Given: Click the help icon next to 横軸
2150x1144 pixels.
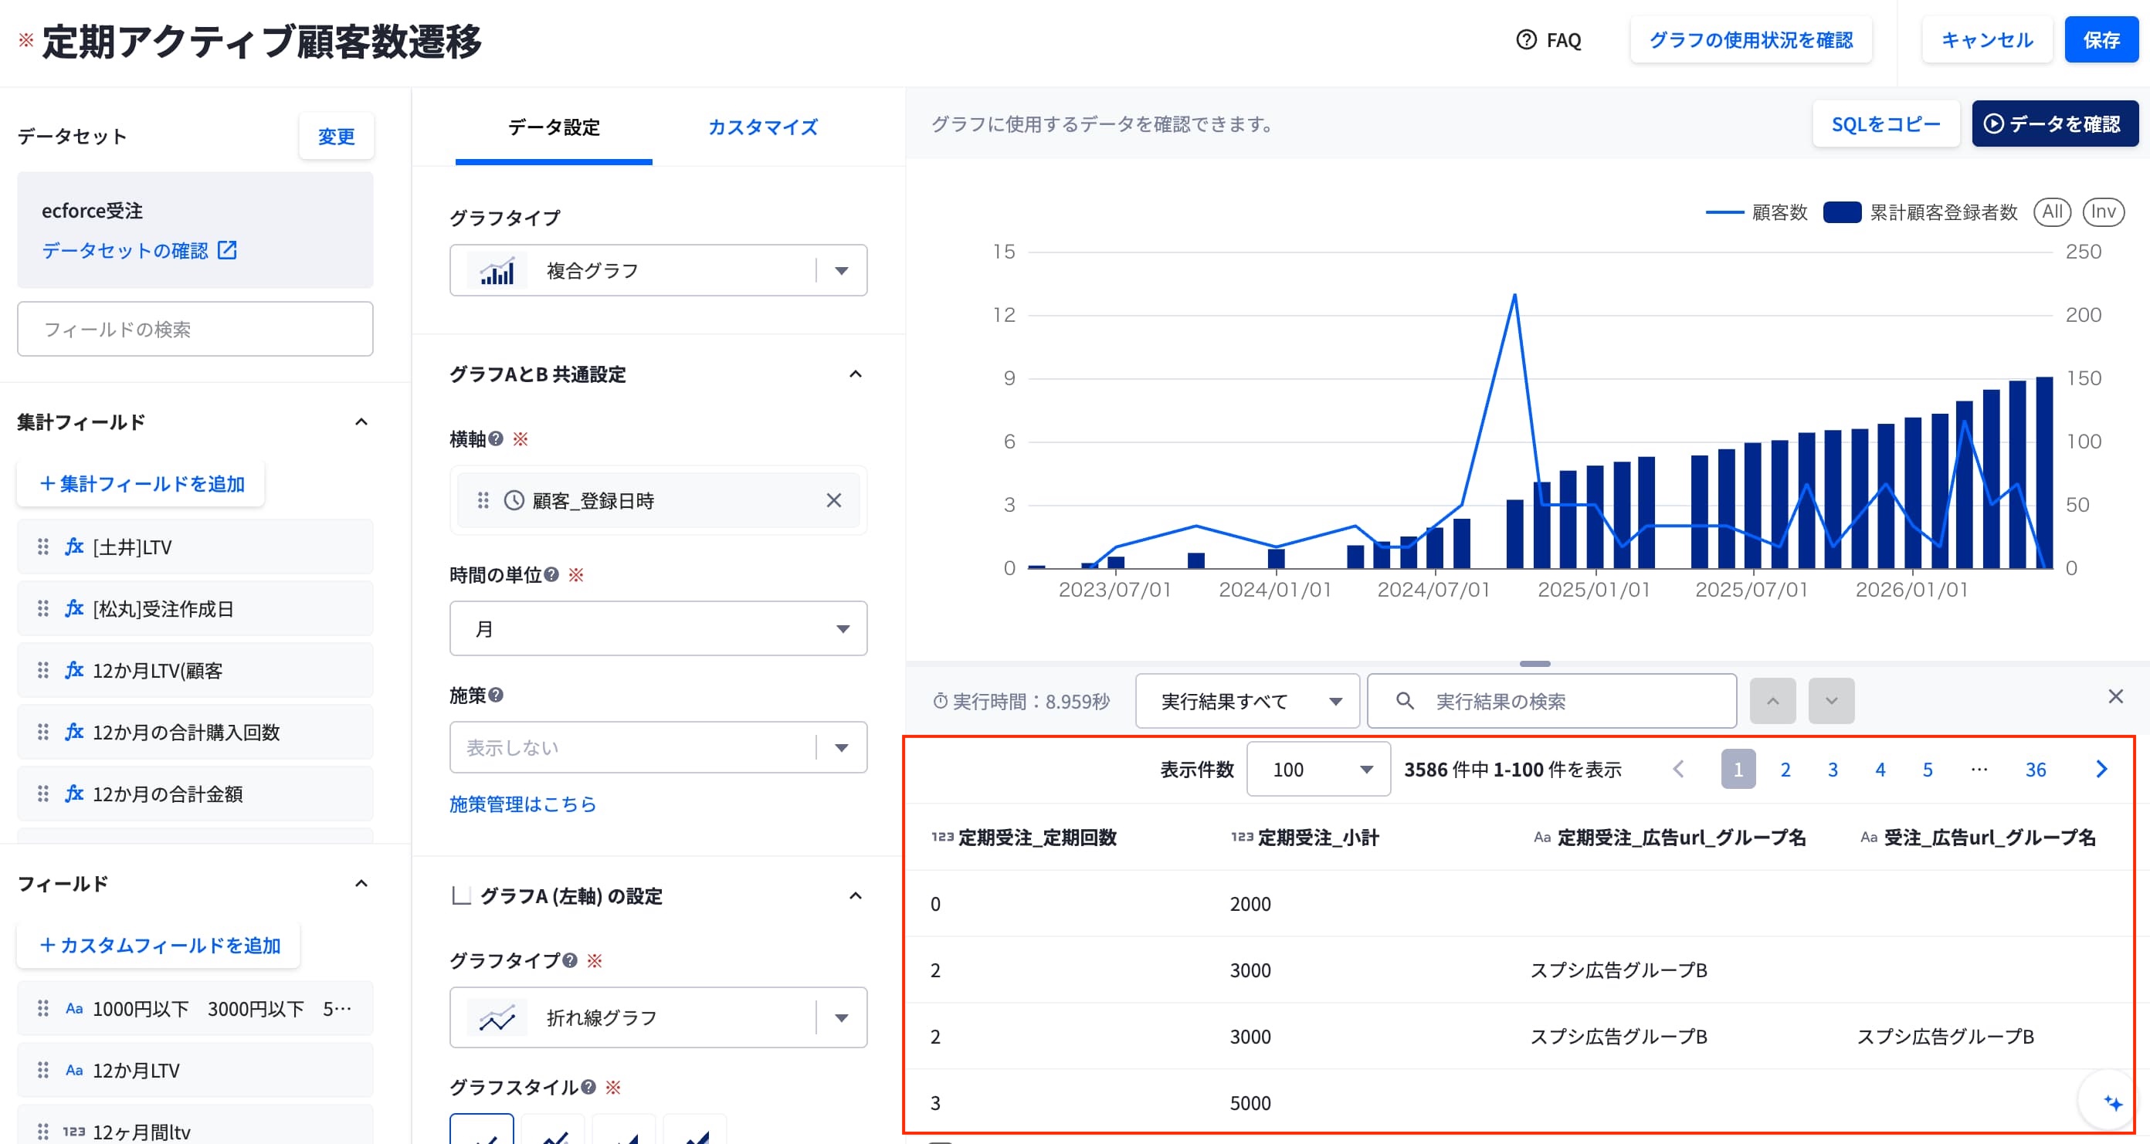Looking at the screenshot, I should 496,439.
